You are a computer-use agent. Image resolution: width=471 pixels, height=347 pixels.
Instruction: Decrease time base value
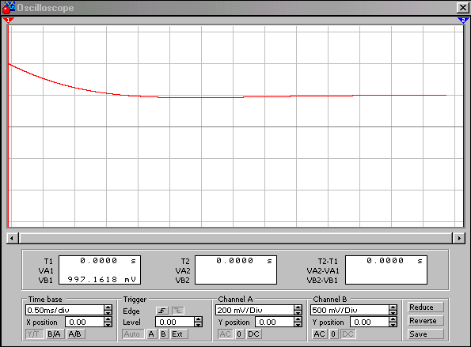click(108, 312)
